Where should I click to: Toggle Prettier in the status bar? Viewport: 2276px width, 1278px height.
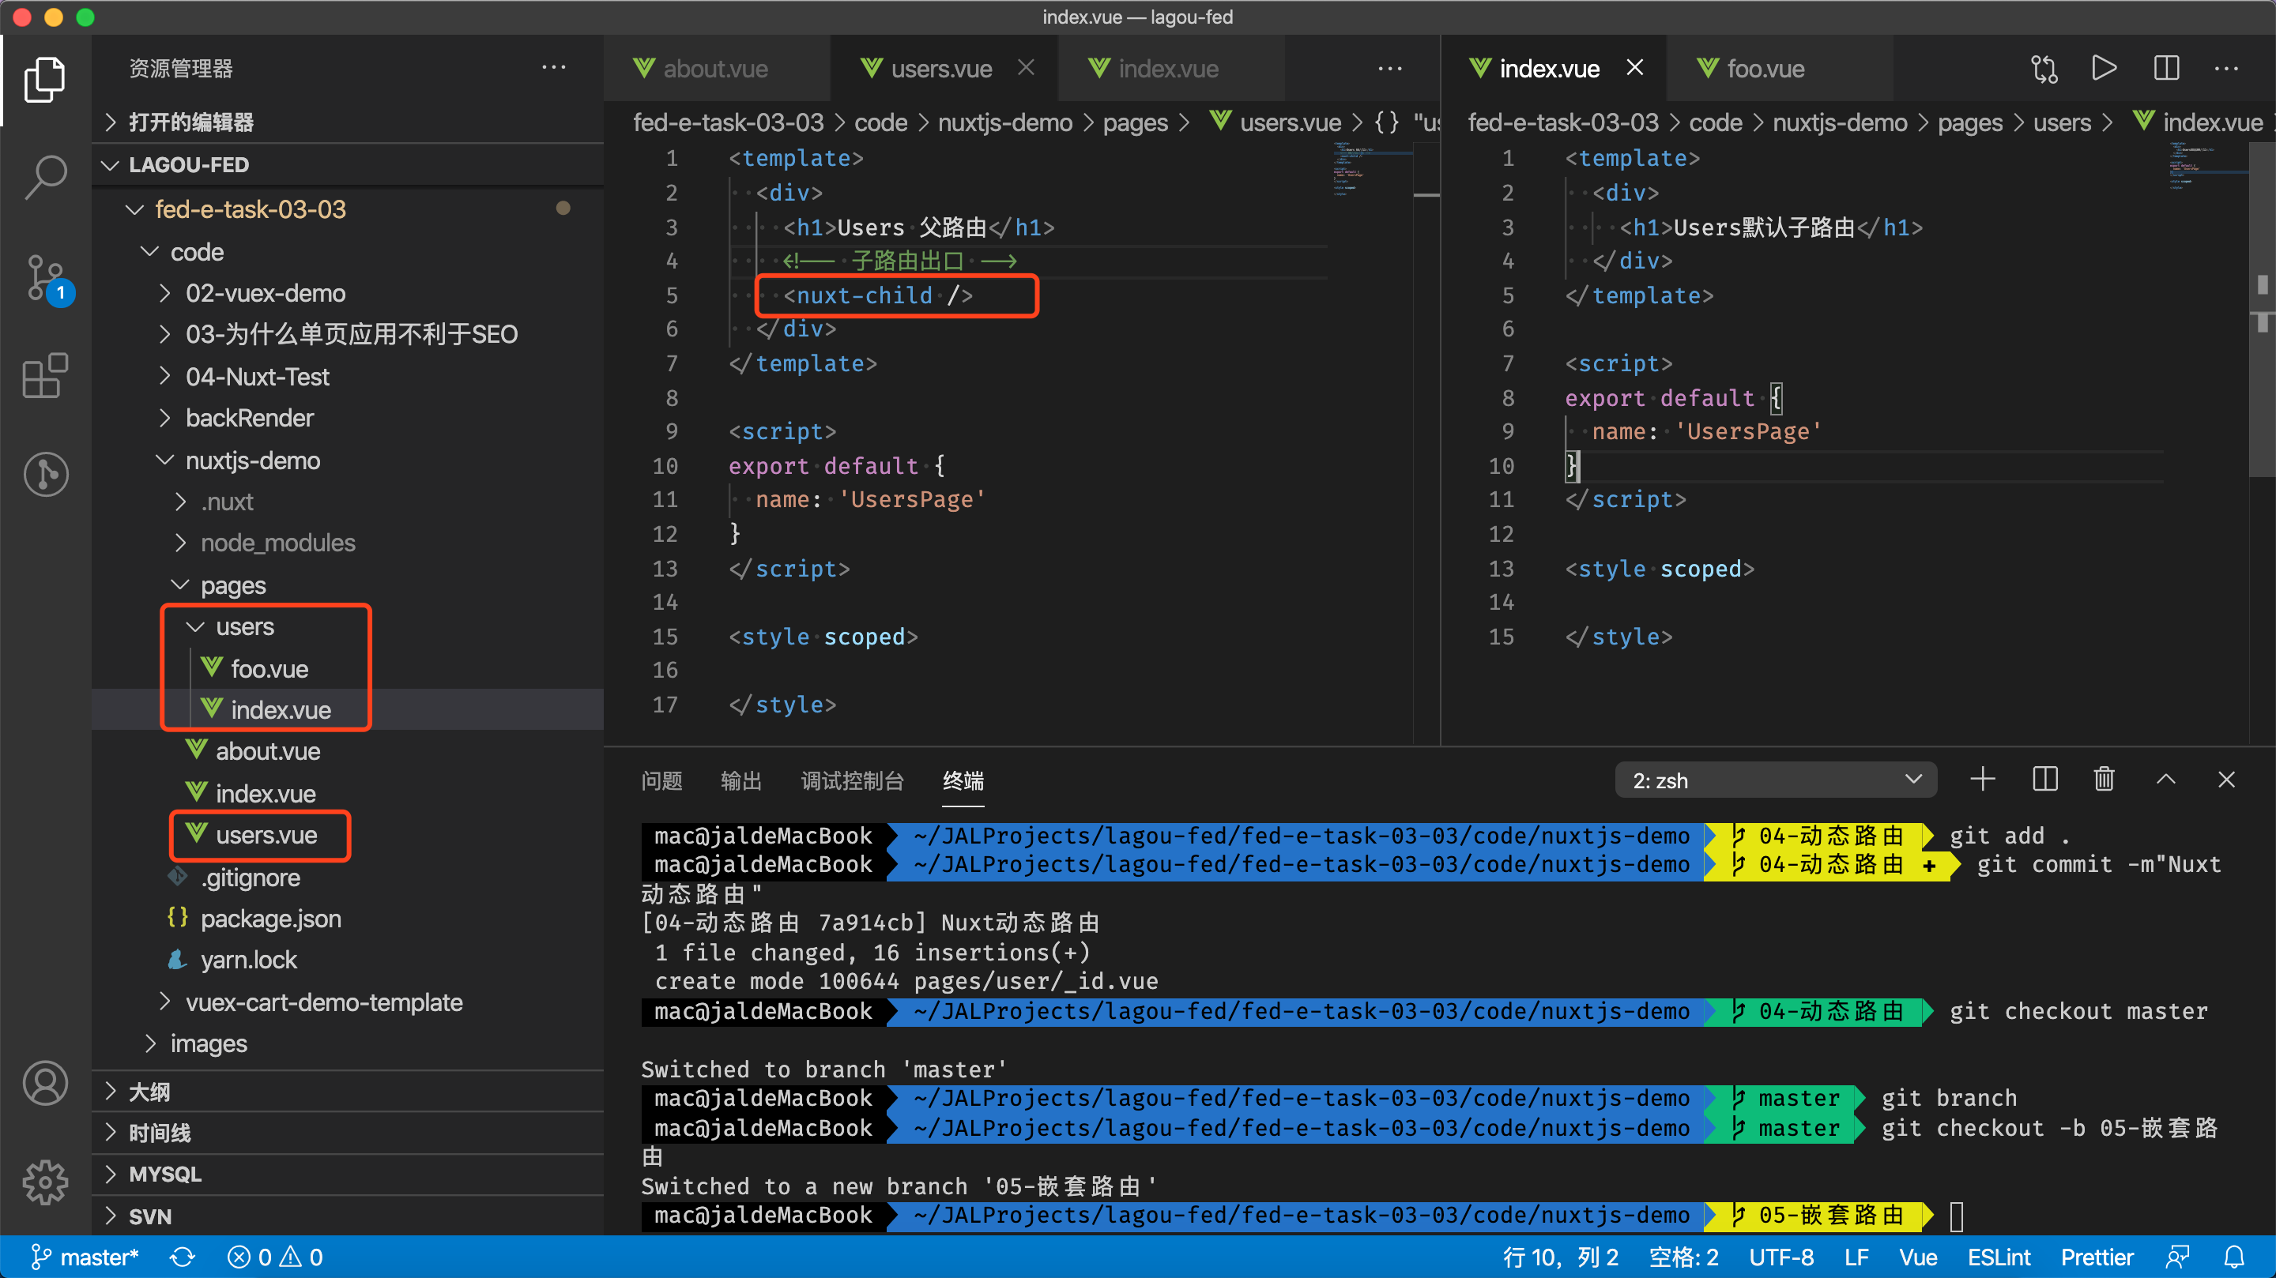coord(2097,1257)
